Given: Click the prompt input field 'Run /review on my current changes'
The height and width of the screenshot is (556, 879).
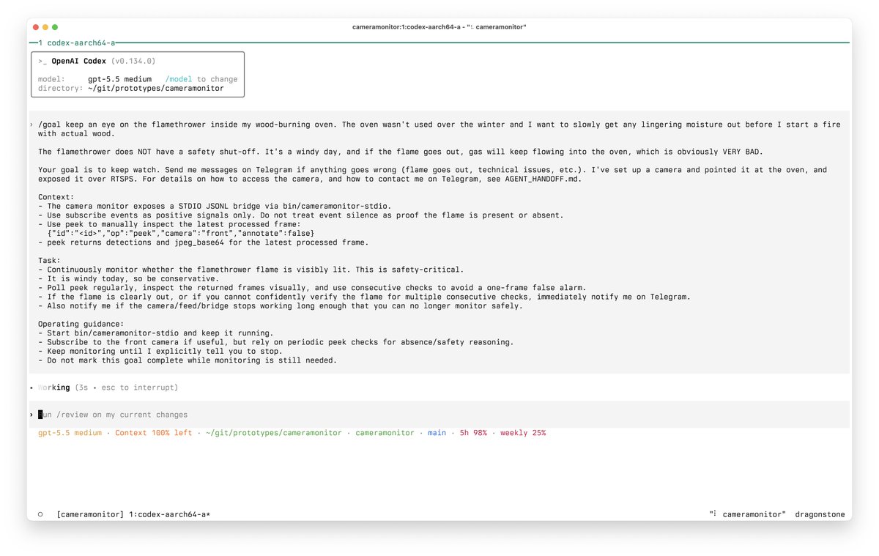Looking at the screenshot, I should coord(439,415).
